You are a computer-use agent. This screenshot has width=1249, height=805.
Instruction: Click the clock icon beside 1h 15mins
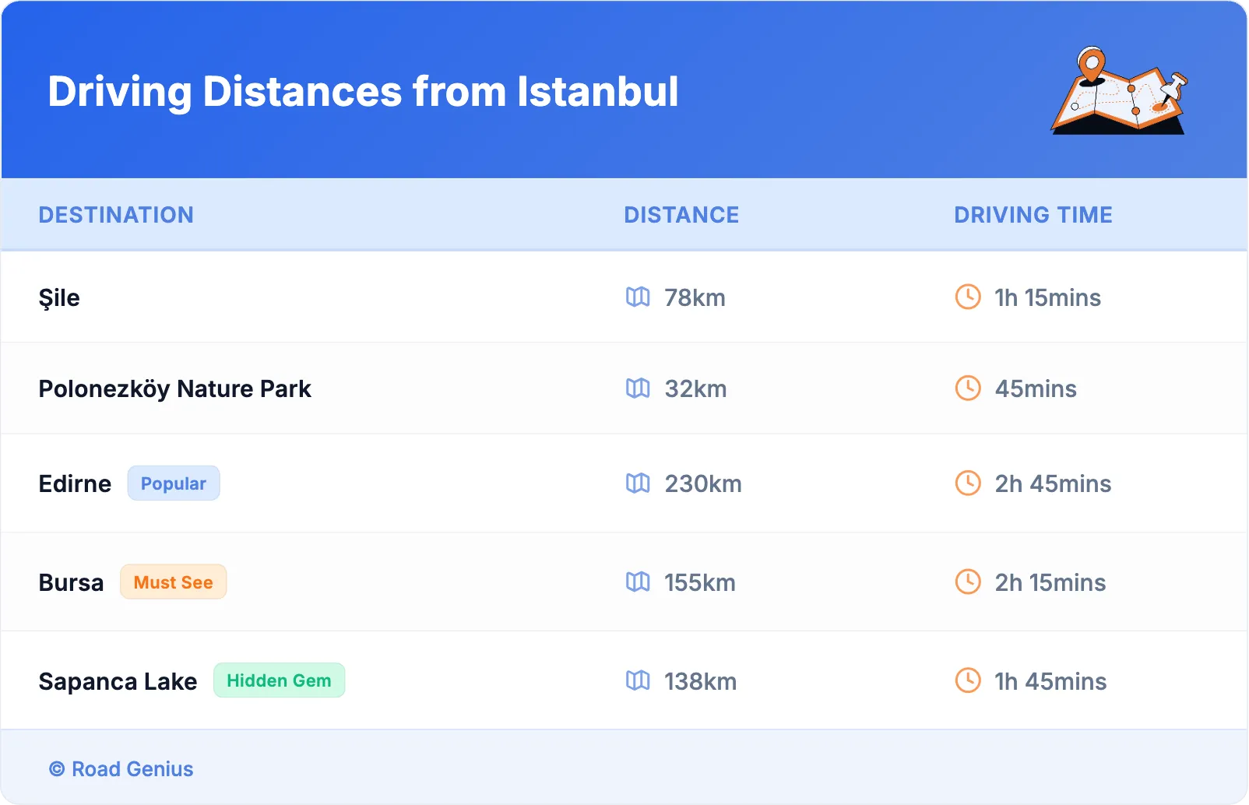click(968, 297)
